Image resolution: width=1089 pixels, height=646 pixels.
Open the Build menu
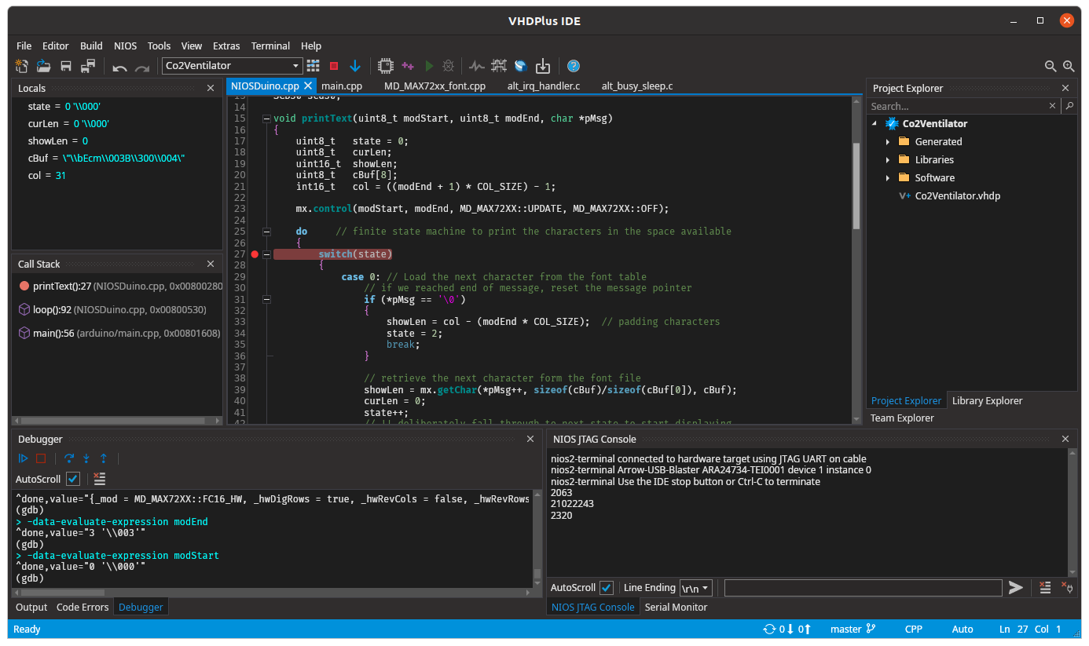(91, 46)
